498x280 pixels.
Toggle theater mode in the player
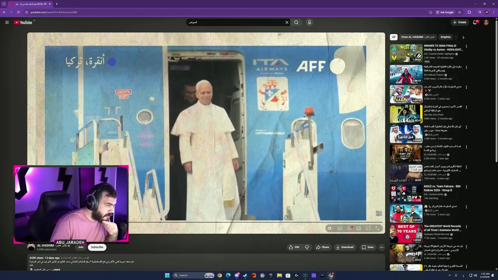point(359,228)
